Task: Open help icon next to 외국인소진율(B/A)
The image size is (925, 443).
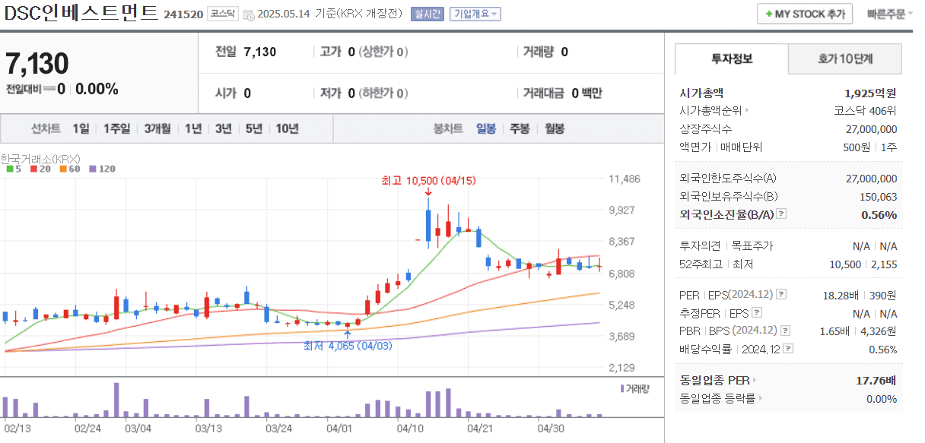Action: pyautogui.click(x=781, y=214)
